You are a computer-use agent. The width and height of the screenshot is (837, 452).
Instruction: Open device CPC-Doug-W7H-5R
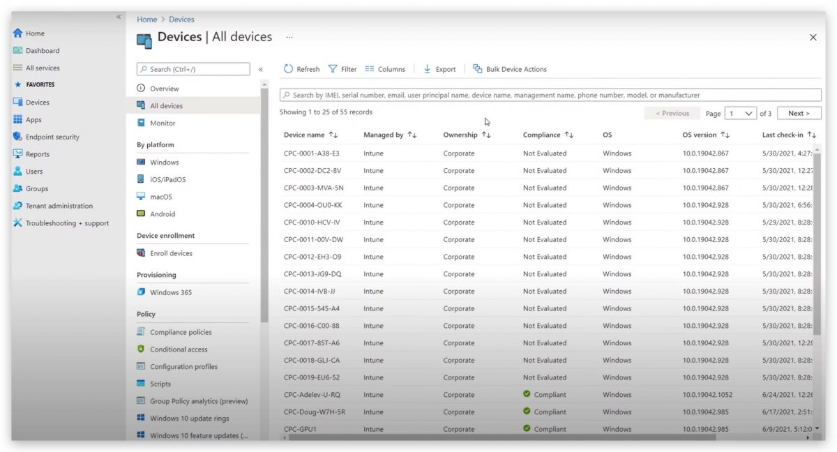point(314,412)
